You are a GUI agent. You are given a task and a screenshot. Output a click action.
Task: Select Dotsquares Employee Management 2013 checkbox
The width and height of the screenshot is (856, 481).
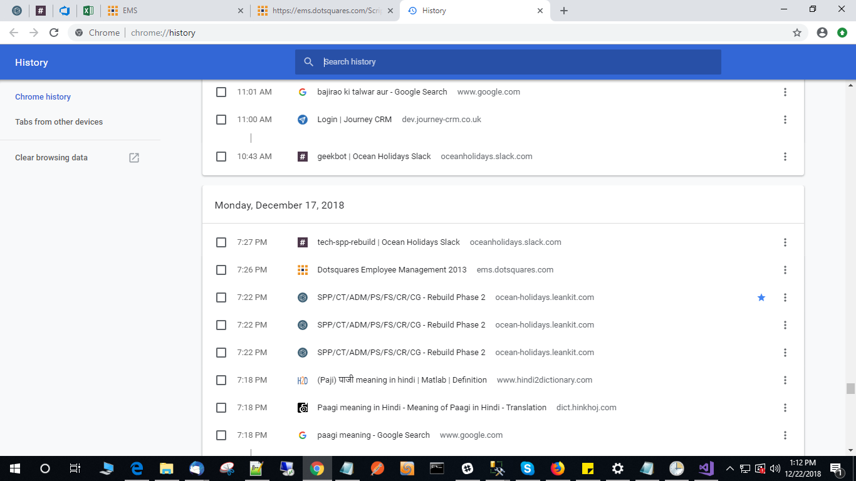(221, 270)
